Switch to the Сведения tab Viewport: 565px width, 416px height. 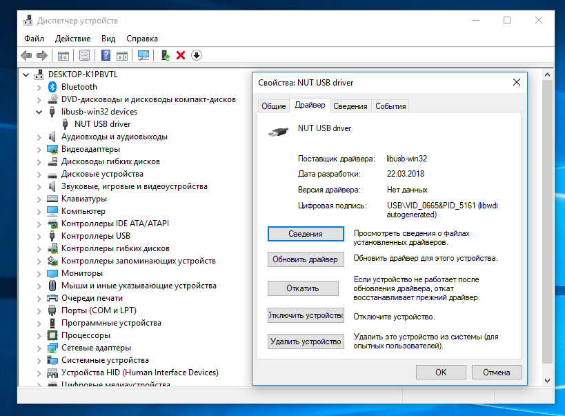click(x=350, y=106)
